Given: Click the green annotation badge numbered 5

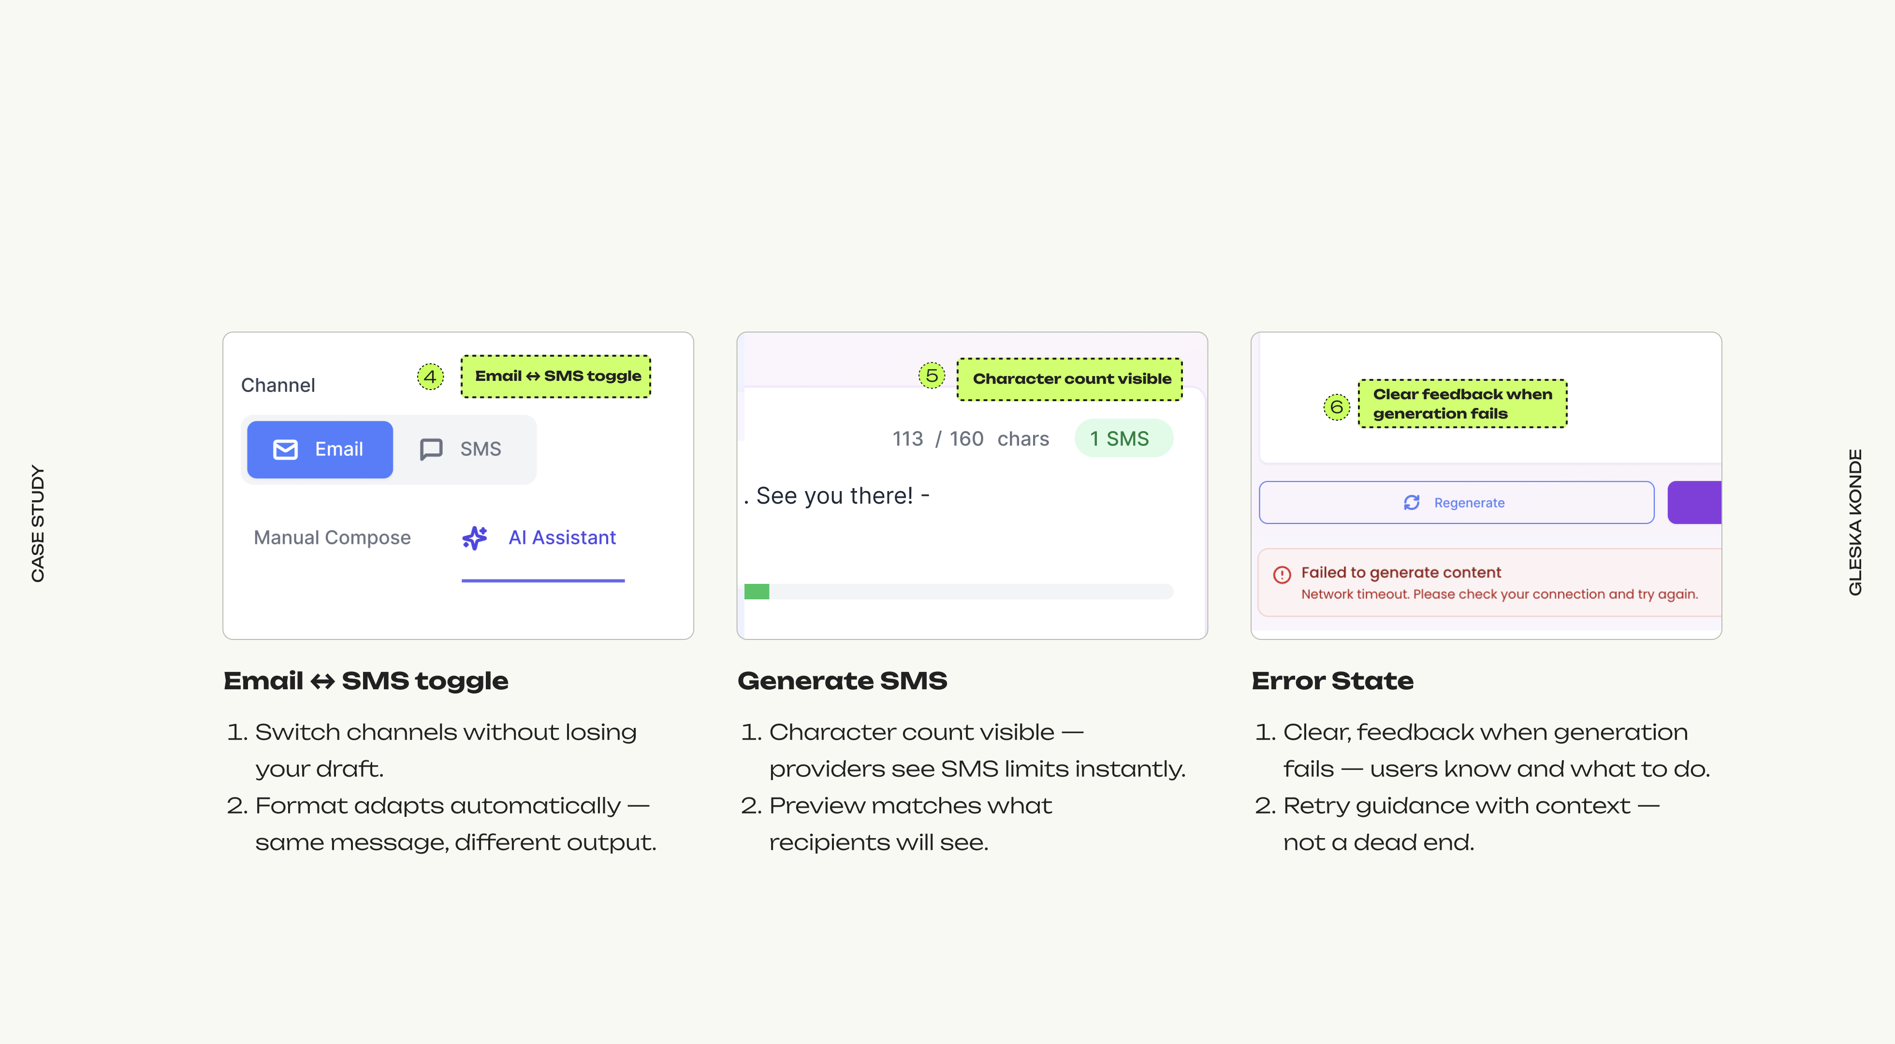Looking at the screenshot, I should click(x=932, y=376).
